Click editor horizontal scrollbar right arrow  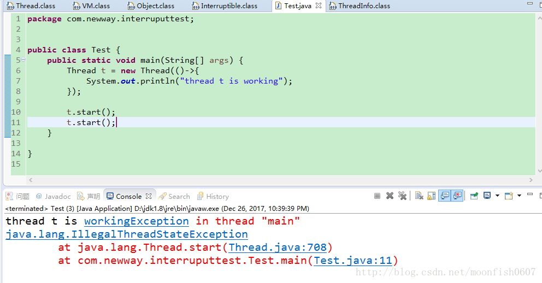pyautogui.click(x=531, y=180)
